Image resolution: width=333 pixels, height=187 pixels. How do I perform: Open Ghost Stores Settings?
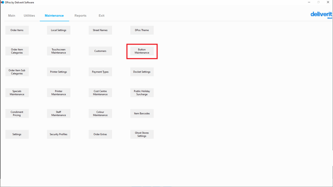point(142,134)
